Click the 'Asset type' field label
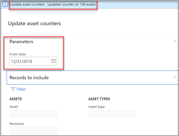The height and width of the screenshot is (136, 179). (x=97, y=107)
